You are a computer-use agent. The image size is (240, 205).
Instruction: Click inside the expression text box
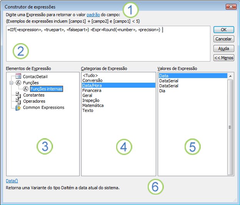coord(108,43)
